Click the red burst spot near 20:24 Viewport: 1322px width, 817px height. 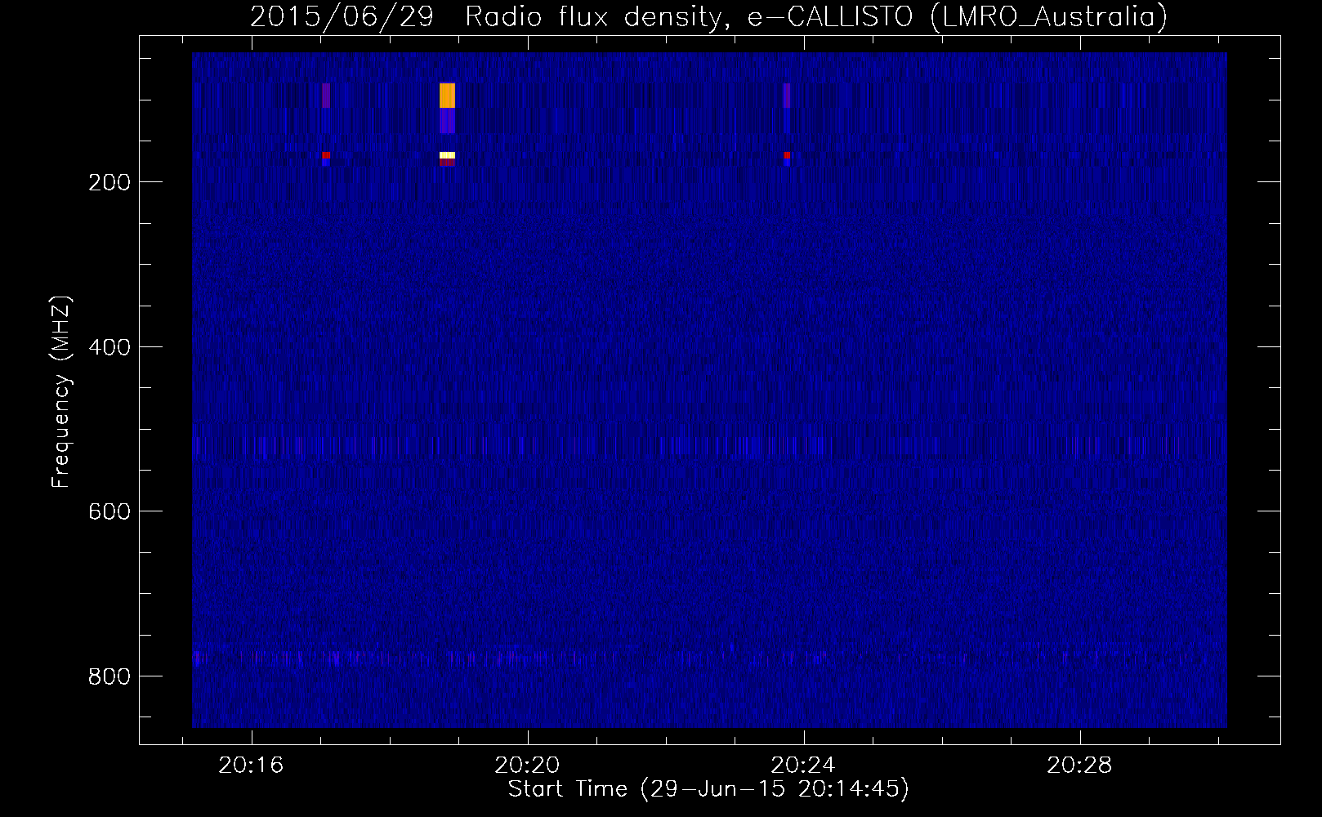pos(787,155)
